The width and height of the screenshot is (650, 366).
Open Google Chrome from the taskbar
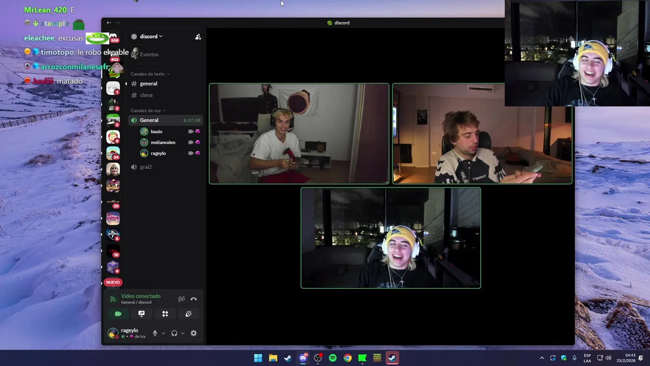(347, 358)
